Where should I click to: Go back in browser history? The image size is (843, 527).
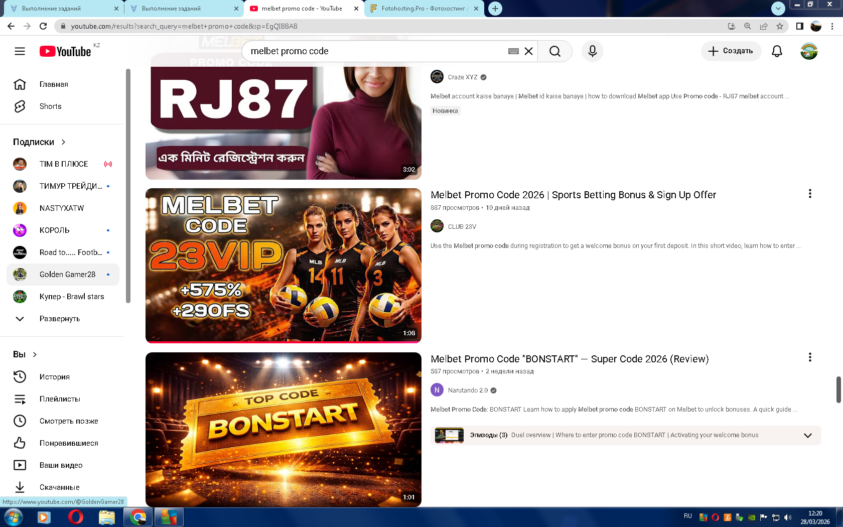coord(11,26)
